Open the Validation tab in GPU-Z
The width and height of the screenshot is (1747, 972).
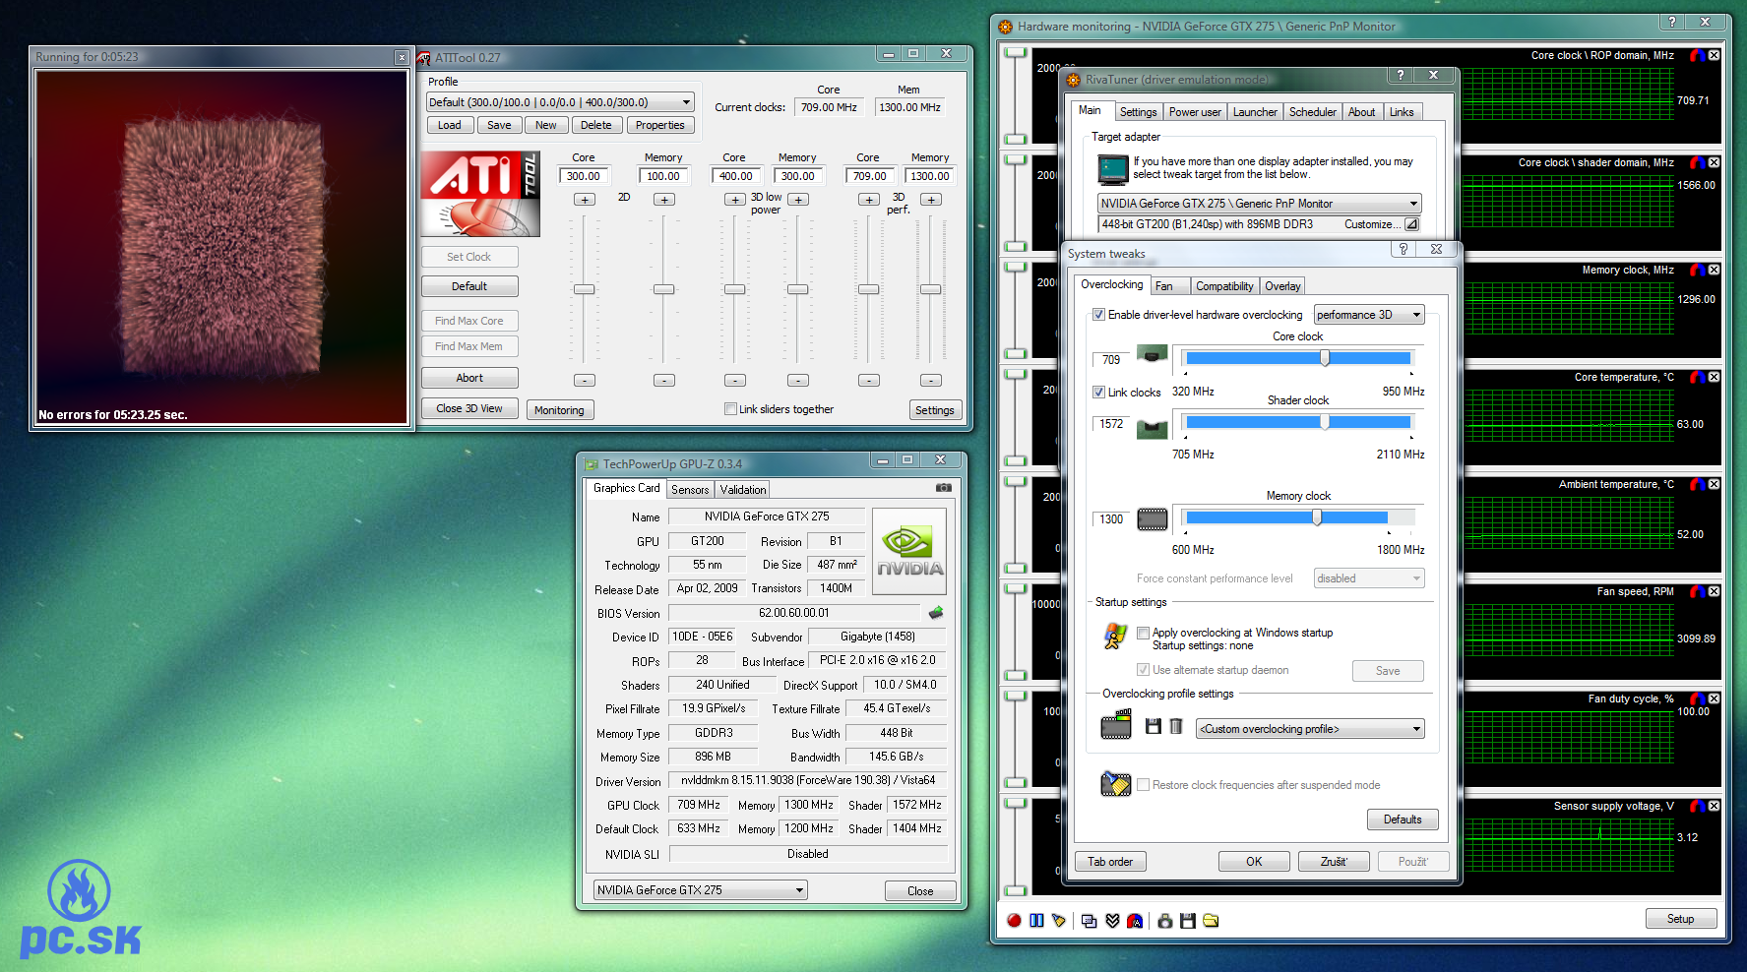(x=742, y=490)
